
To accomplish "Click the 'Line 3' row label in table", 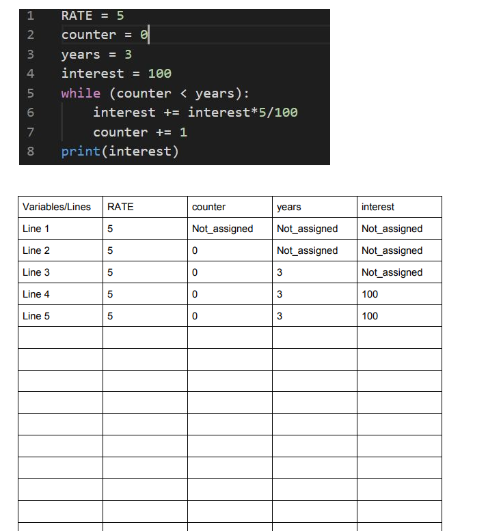I will point(36,272).
